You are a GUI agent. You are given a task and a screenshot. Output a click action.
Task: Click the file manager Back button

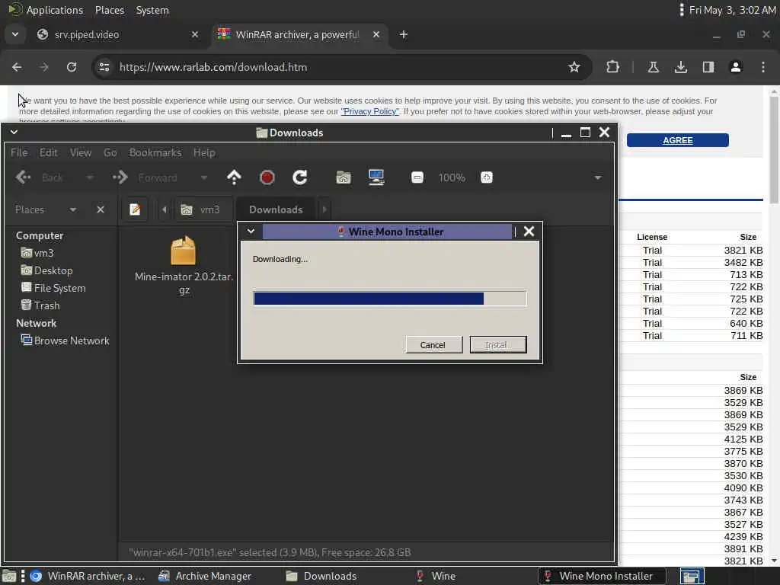[40, 177]
